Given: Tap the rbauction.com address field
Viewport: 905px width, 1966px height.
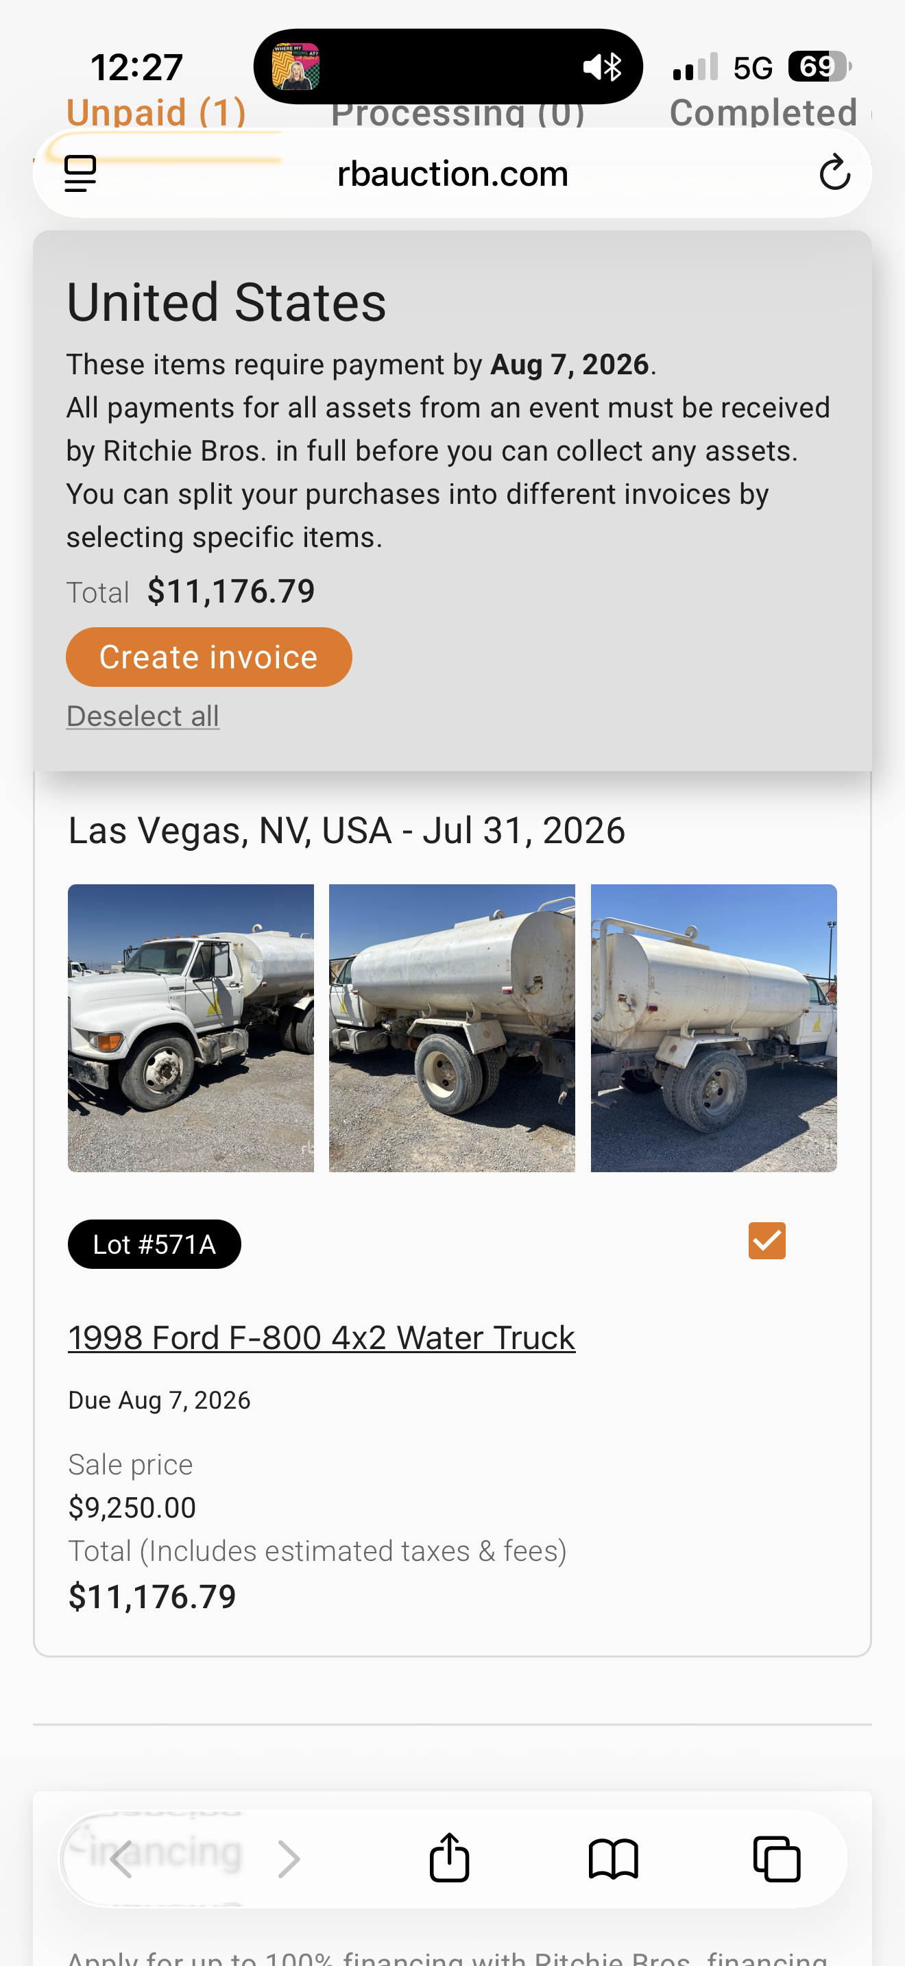Looking at the screenshot, I should click(x=452, y=173).
